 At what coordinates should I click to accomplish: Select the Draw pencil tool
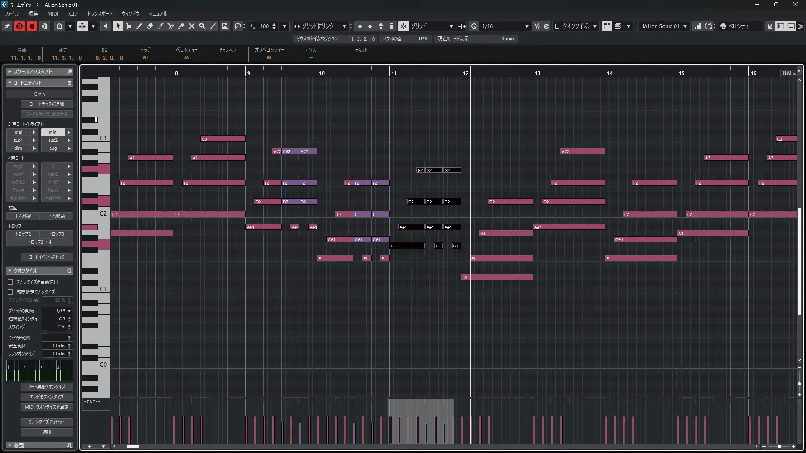(139, 26)
